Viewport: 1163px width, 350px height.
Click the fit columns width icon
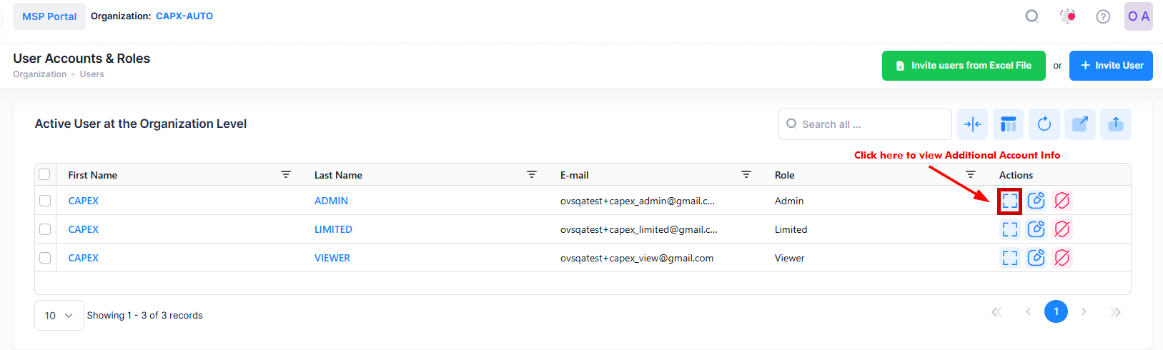pos(972,124)
